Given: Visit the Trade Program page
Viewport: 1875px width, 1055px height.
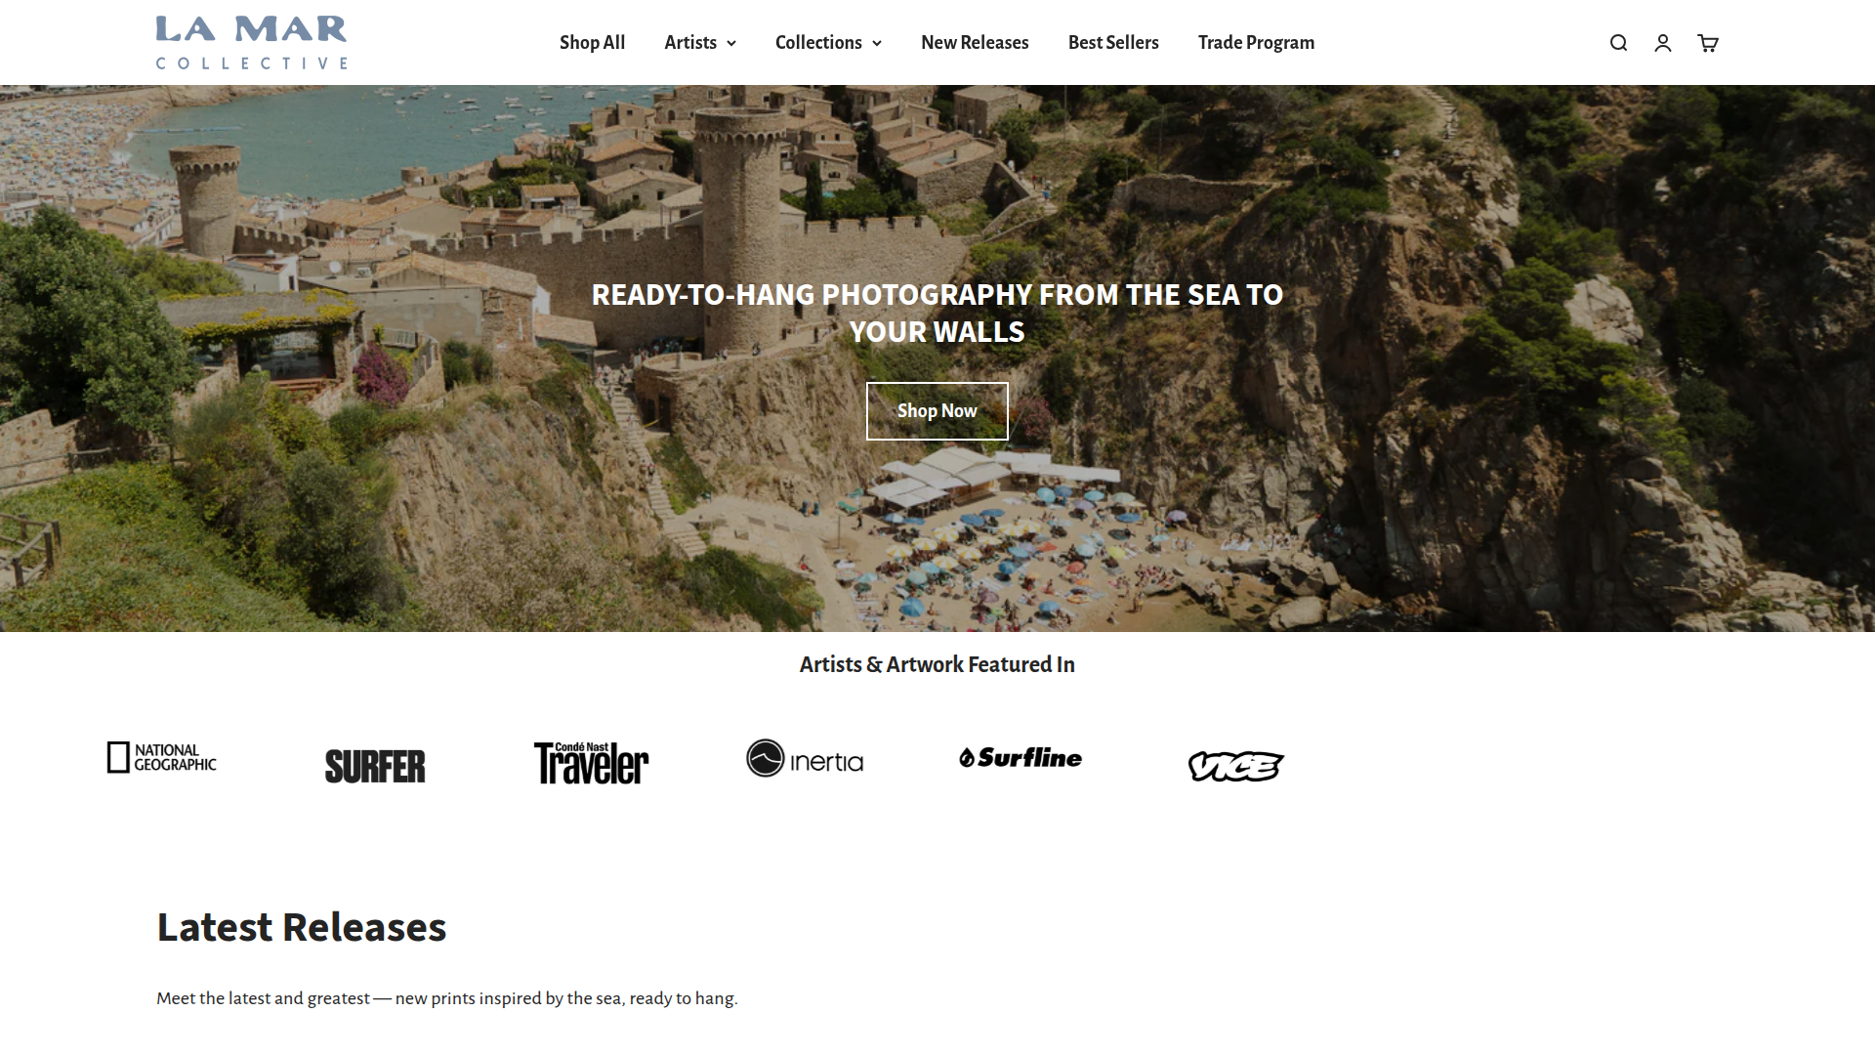Looking at the screenshot, I should point(1256,43).
